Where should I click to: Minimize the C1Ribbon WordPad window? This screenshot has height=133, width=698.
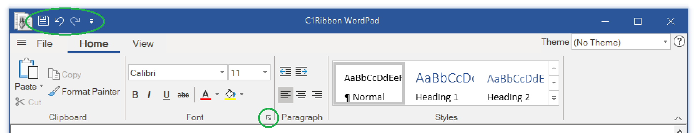coord(605,21)
